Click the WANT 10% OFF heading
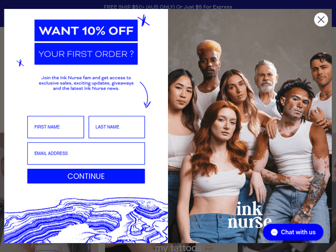The image size is (336, 252). (86, 30)
